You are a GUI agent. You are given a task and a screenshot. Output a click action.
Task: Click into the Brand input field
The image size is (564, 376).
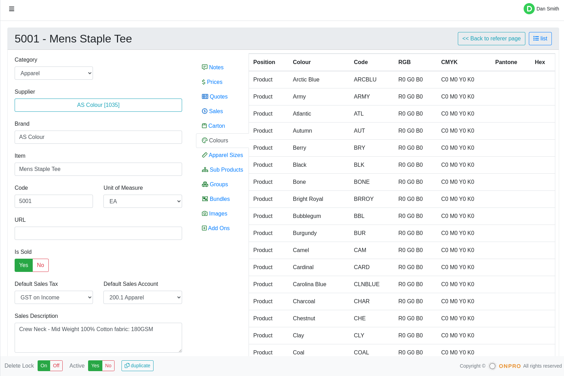[x=98, y=137]
